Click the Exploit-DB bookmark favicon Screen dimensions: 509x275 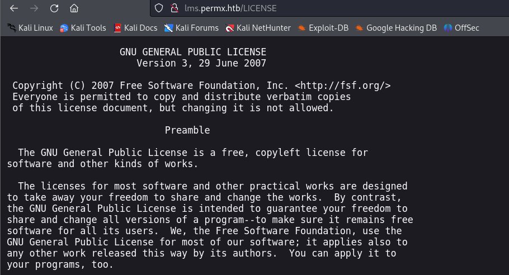click(x=302, y=28)
